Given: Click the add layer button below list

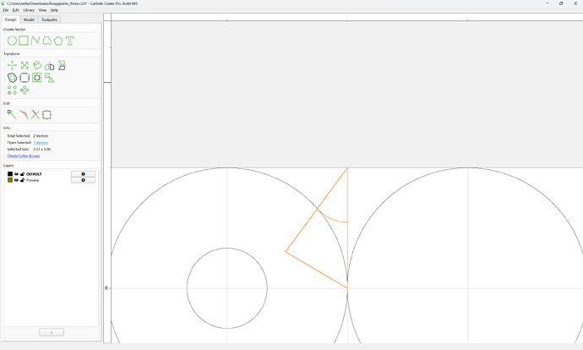Looking at the screenshot, I should (x=52, y=332).
